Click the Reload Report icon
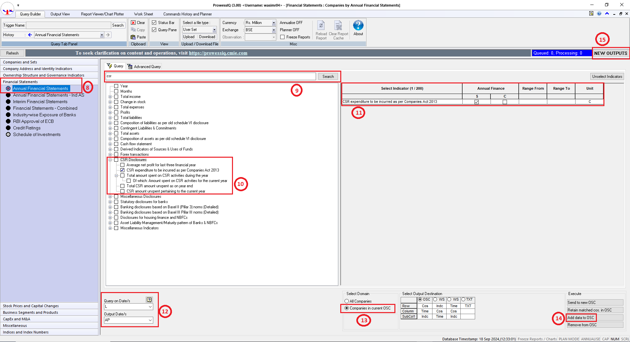 pos(321,26)
